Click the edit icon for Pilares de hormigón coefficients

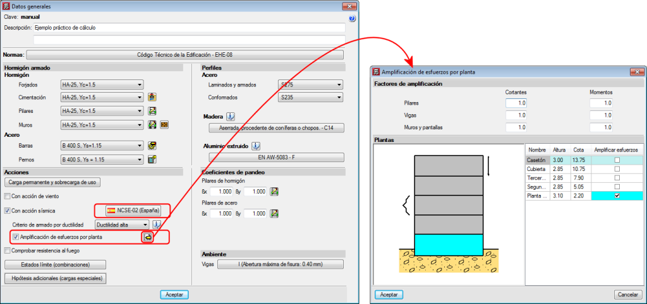(x=274, y=192)
